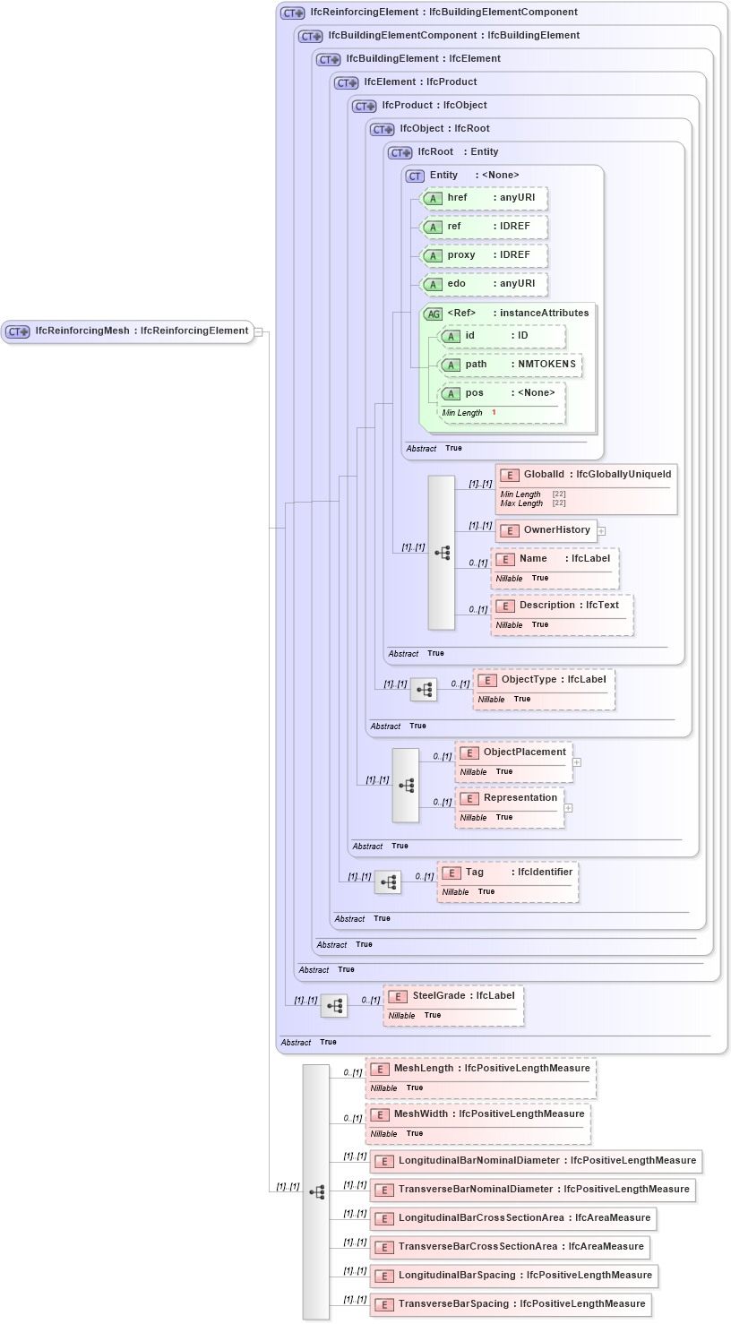Collapse the IfcReinforcingMesh node
The height and width of the screenshot is (1324, 731).
point(257,331)
